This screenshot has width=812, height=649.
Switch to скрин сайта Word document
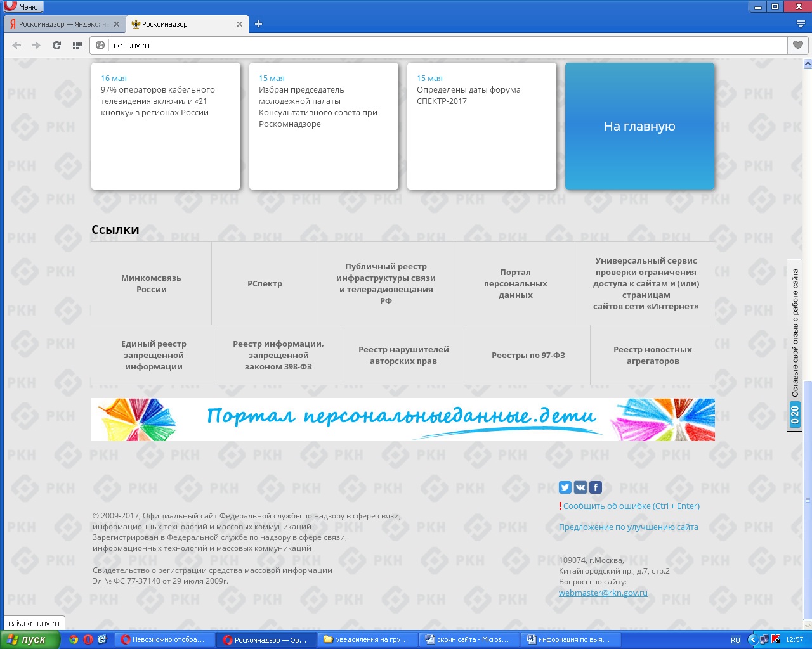[469, 639]
